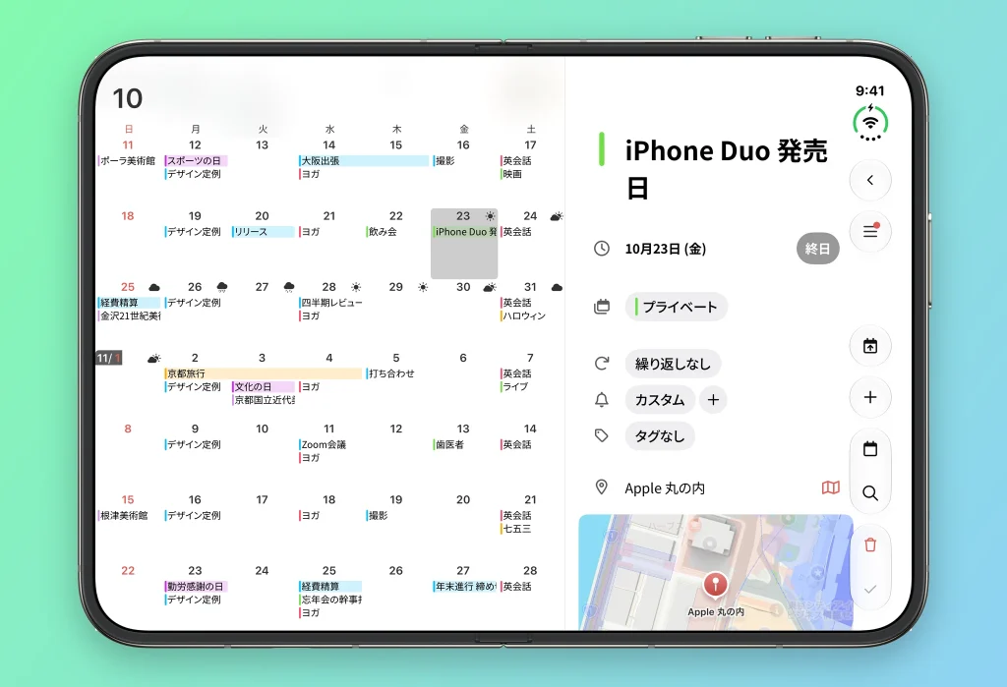
Task: Edit the title iPhone Duo 発売日
Action: tap(727, 169)
